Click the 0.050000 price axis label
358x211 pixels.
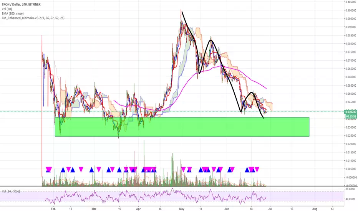(351, 94)
